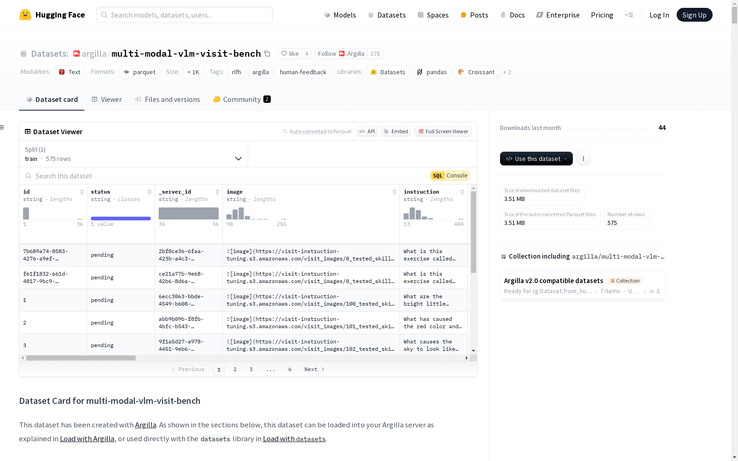
Task: Open Docs in top navigation
Action: (x=512, y=15)
